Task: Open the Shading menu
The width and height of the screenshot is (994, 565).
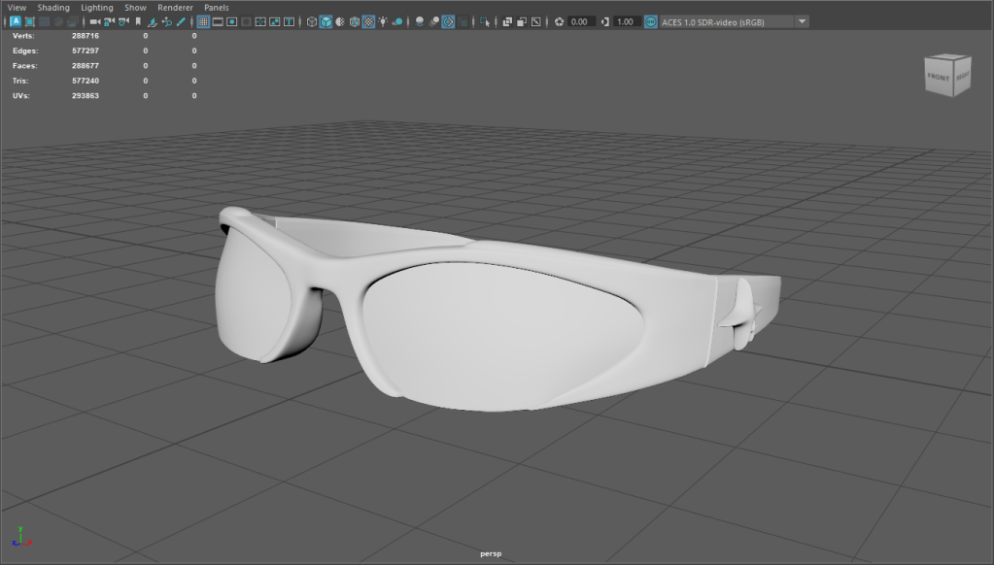Action: click(x=53, y=8)
